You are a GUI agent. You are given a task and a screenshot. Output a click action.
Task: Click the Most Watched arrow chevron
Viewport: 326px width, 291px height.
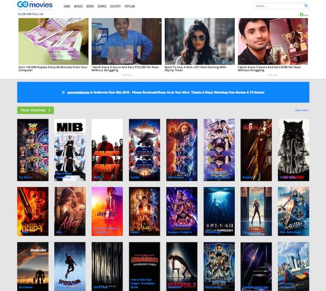point(49,110)
